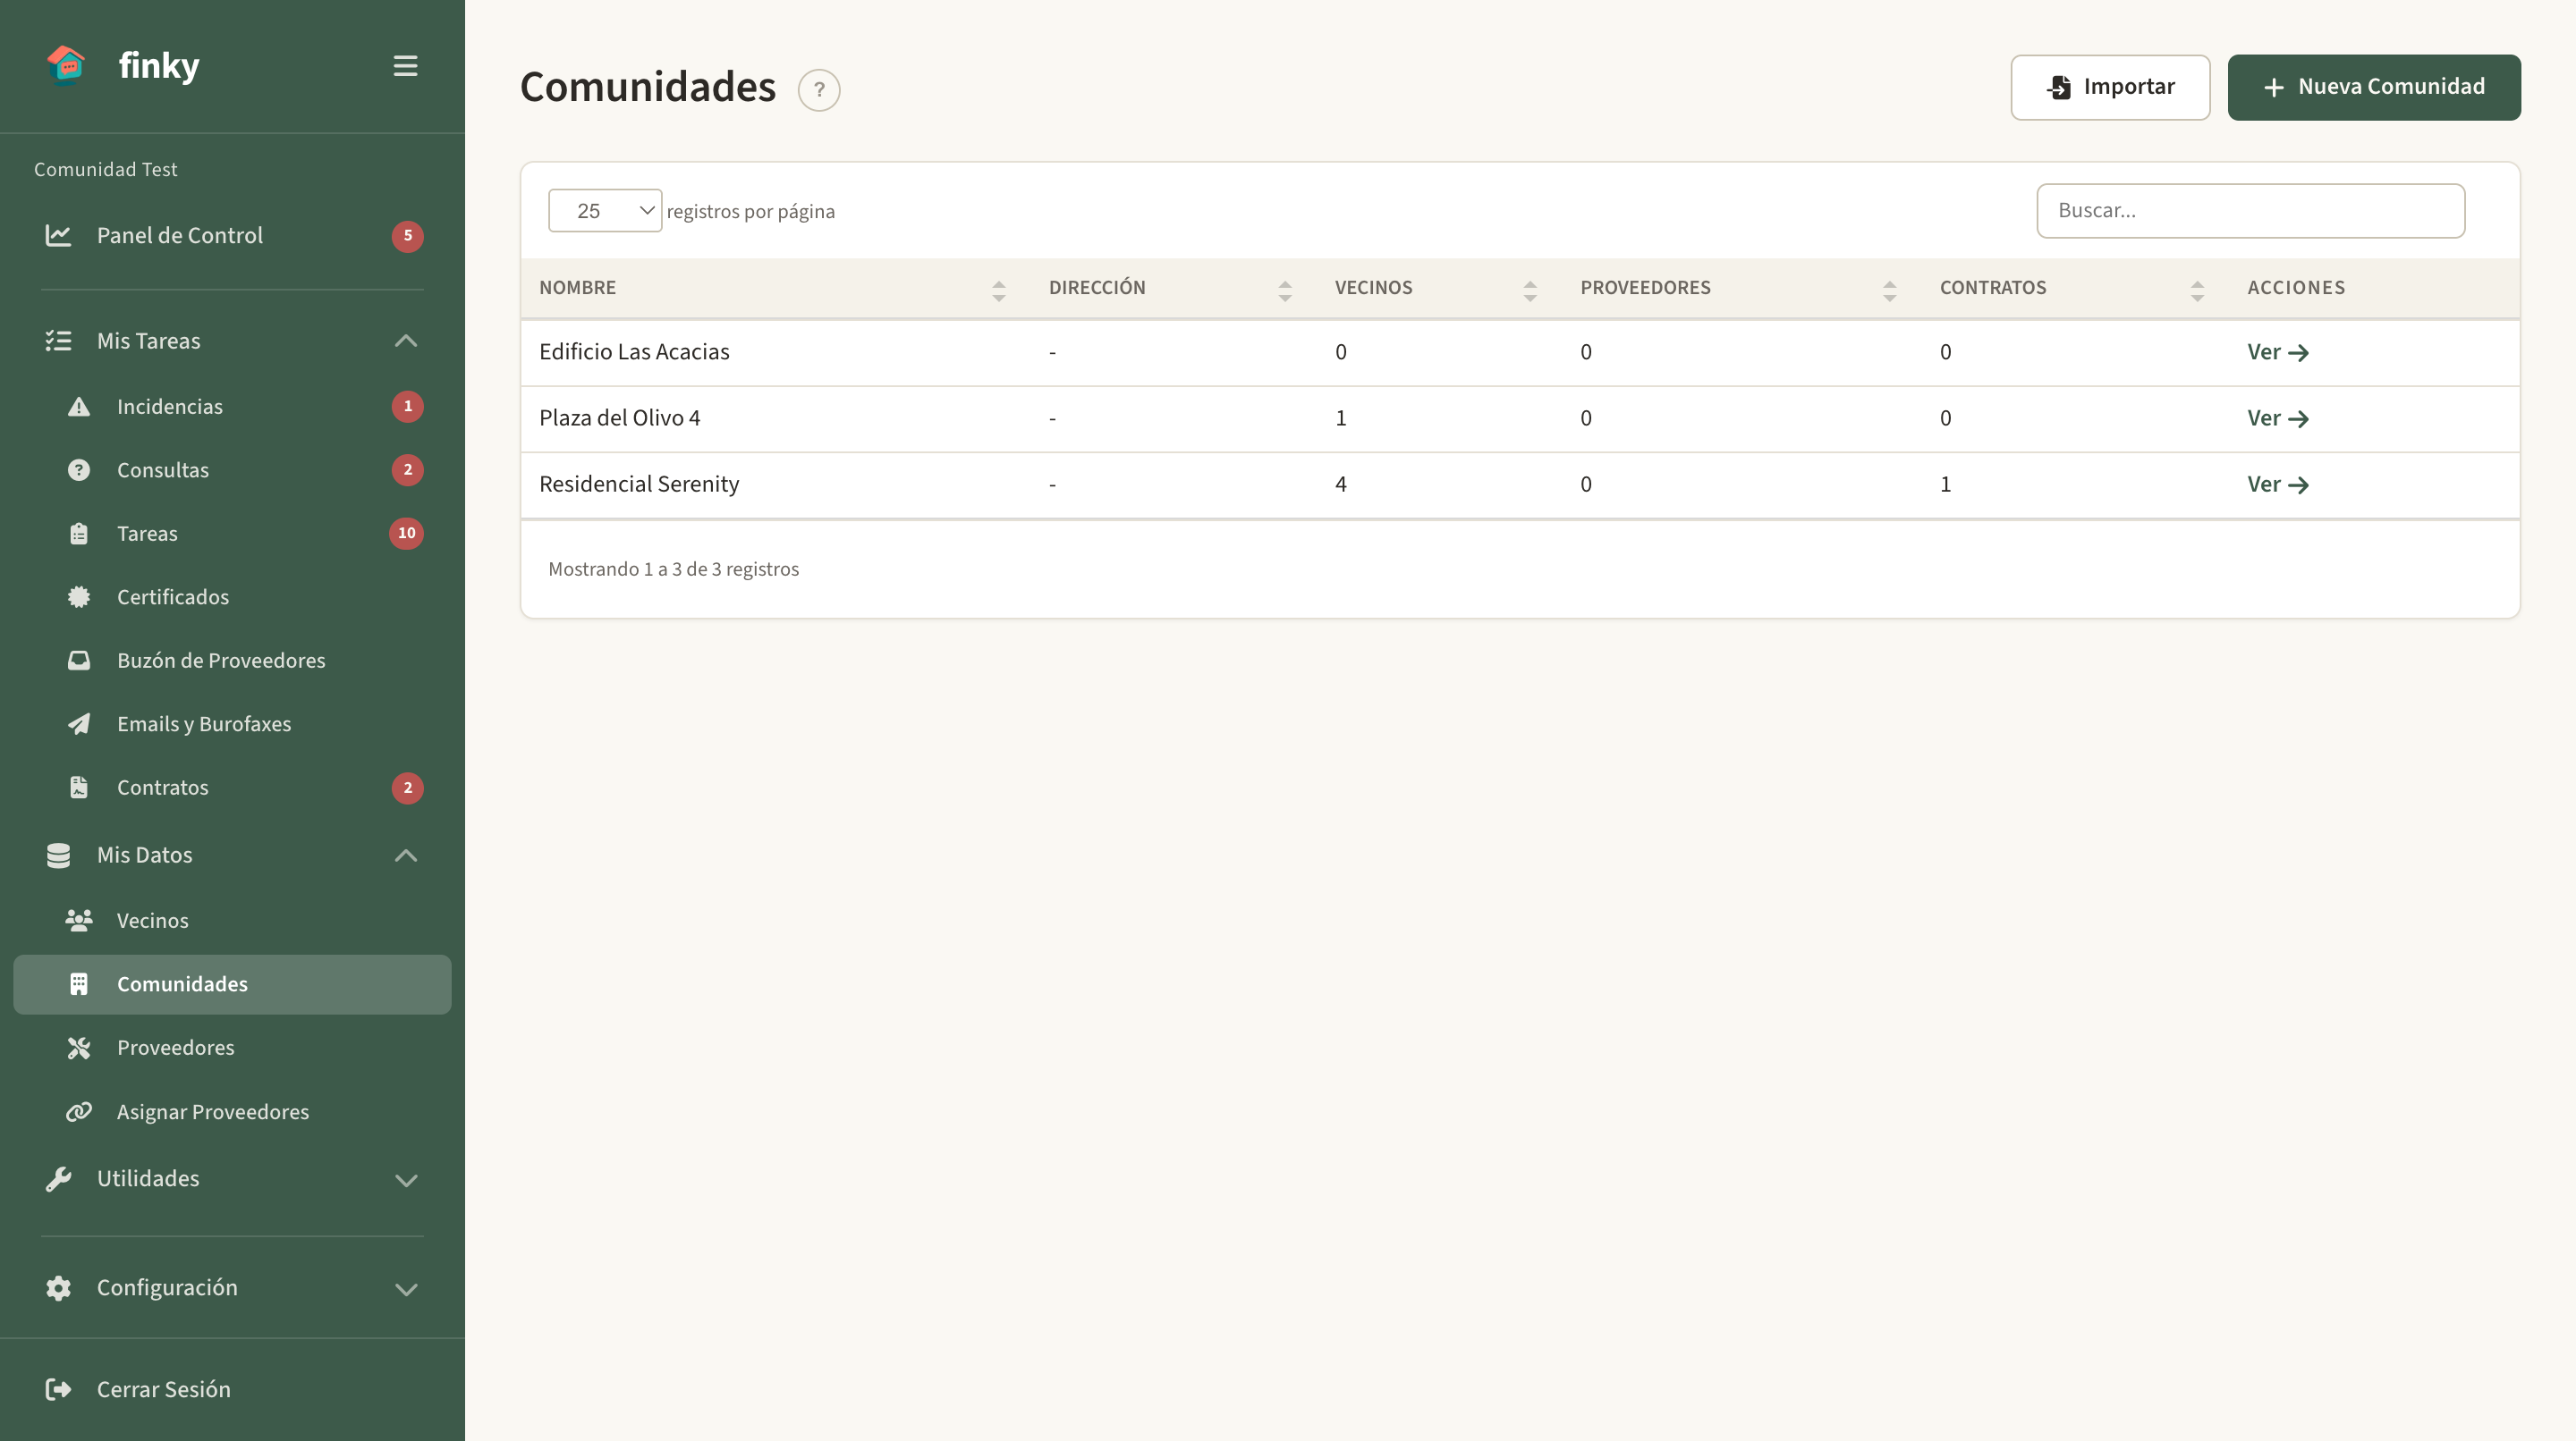Click the Tareas clipboard icon

point(79,534)
